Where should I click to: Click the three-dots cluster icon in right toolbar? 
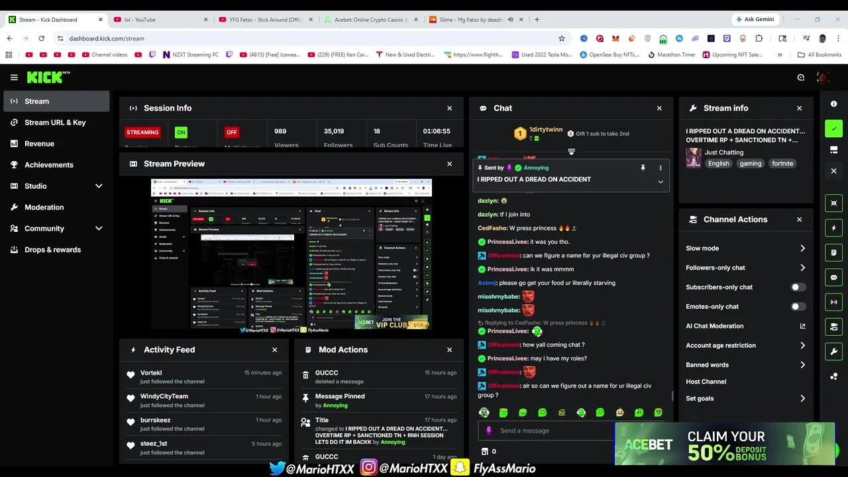pos(833,376)
